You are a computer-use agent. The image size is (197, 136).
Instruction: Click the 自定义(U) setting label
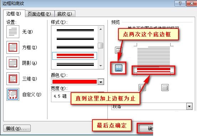tap(32, 94)
